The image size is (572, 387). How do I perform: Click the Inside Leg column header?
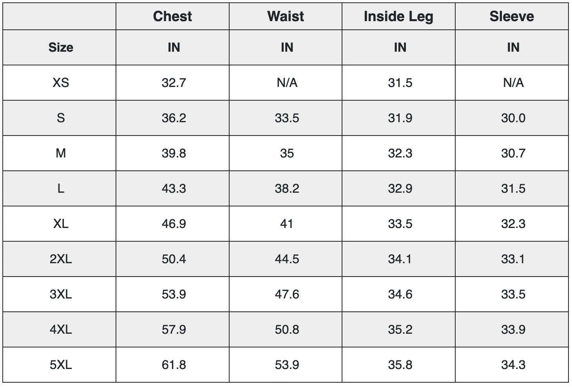(x=398, y=16)
